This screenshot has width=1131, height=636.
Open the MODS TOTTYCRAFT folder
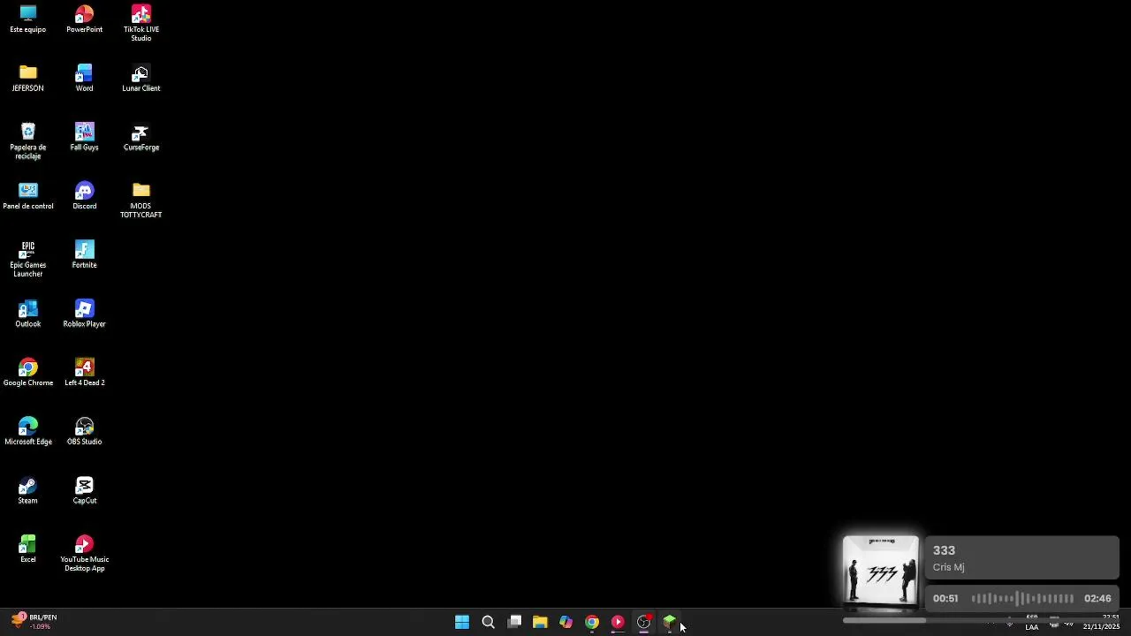[140, 201]
